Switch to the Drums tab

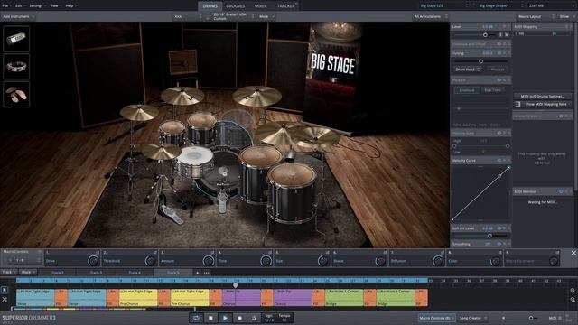point(210,6)
